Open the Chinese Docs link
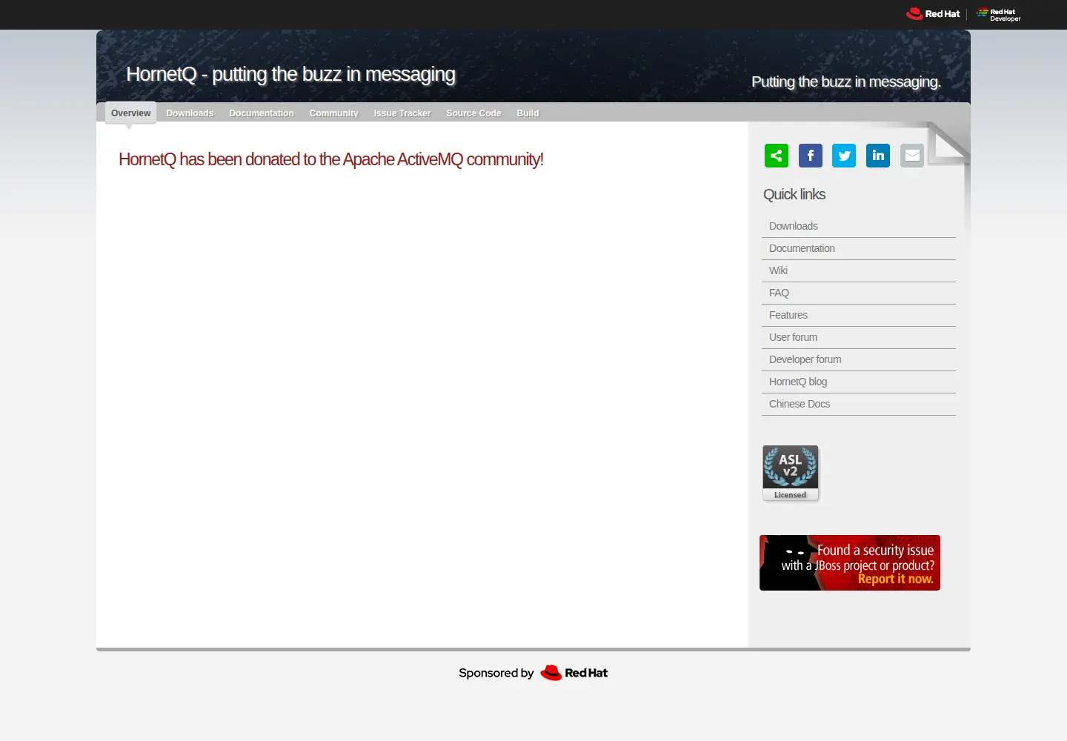Screen dimensions: 1067x741 tap(859, 404)
